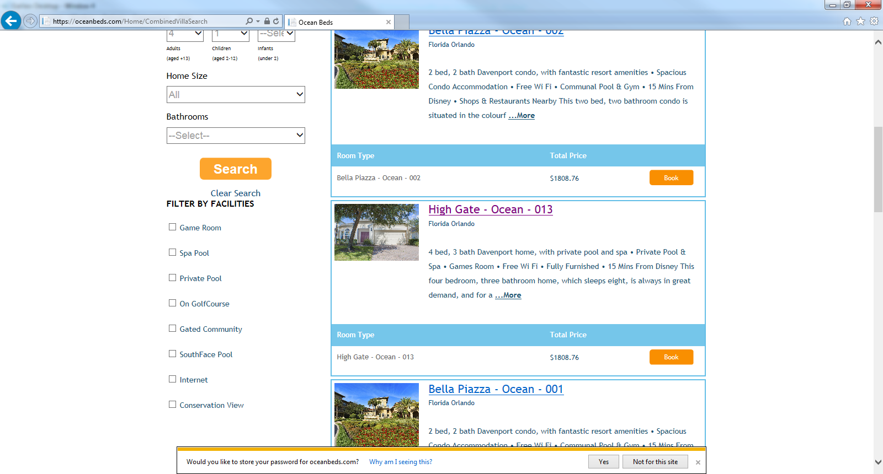Switch to the Ocean Beds tab
The height and width of the screenshot is (474, 883).
point(339,22)
